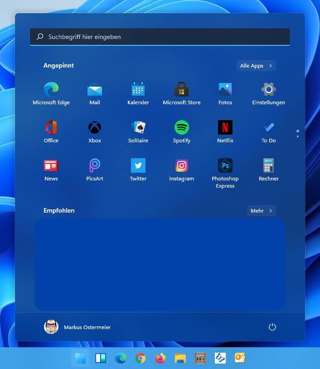Launch the Fotos app
Viewport: 320px width, 369px height.
point(225,90)
